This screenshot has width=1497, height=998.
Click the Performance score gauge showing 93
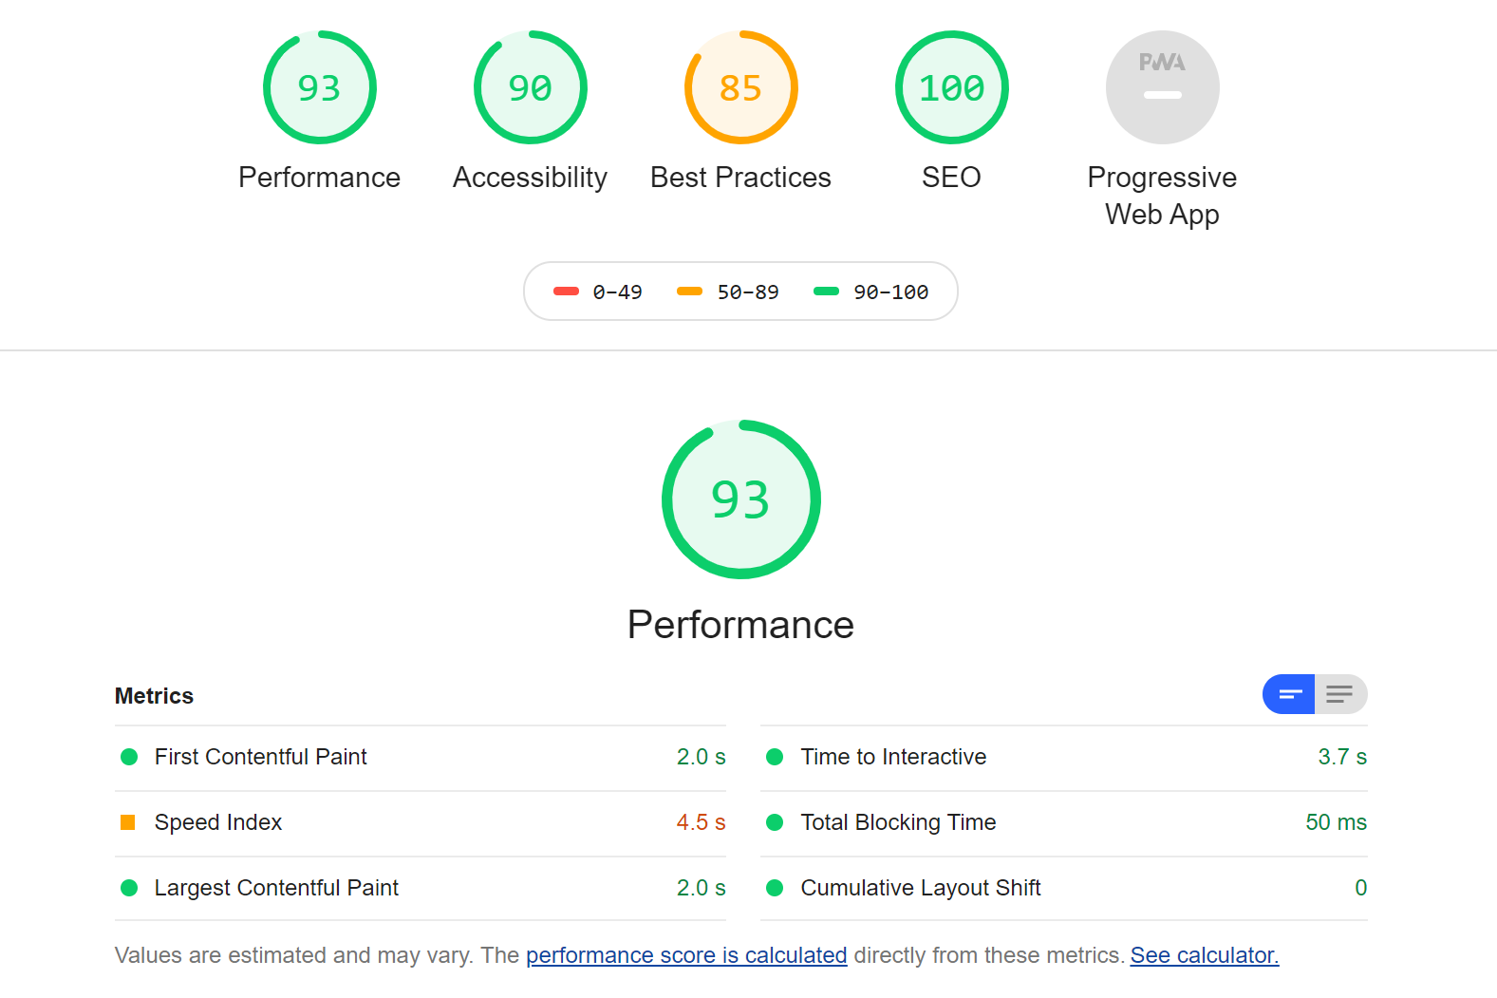coord(319,87)
